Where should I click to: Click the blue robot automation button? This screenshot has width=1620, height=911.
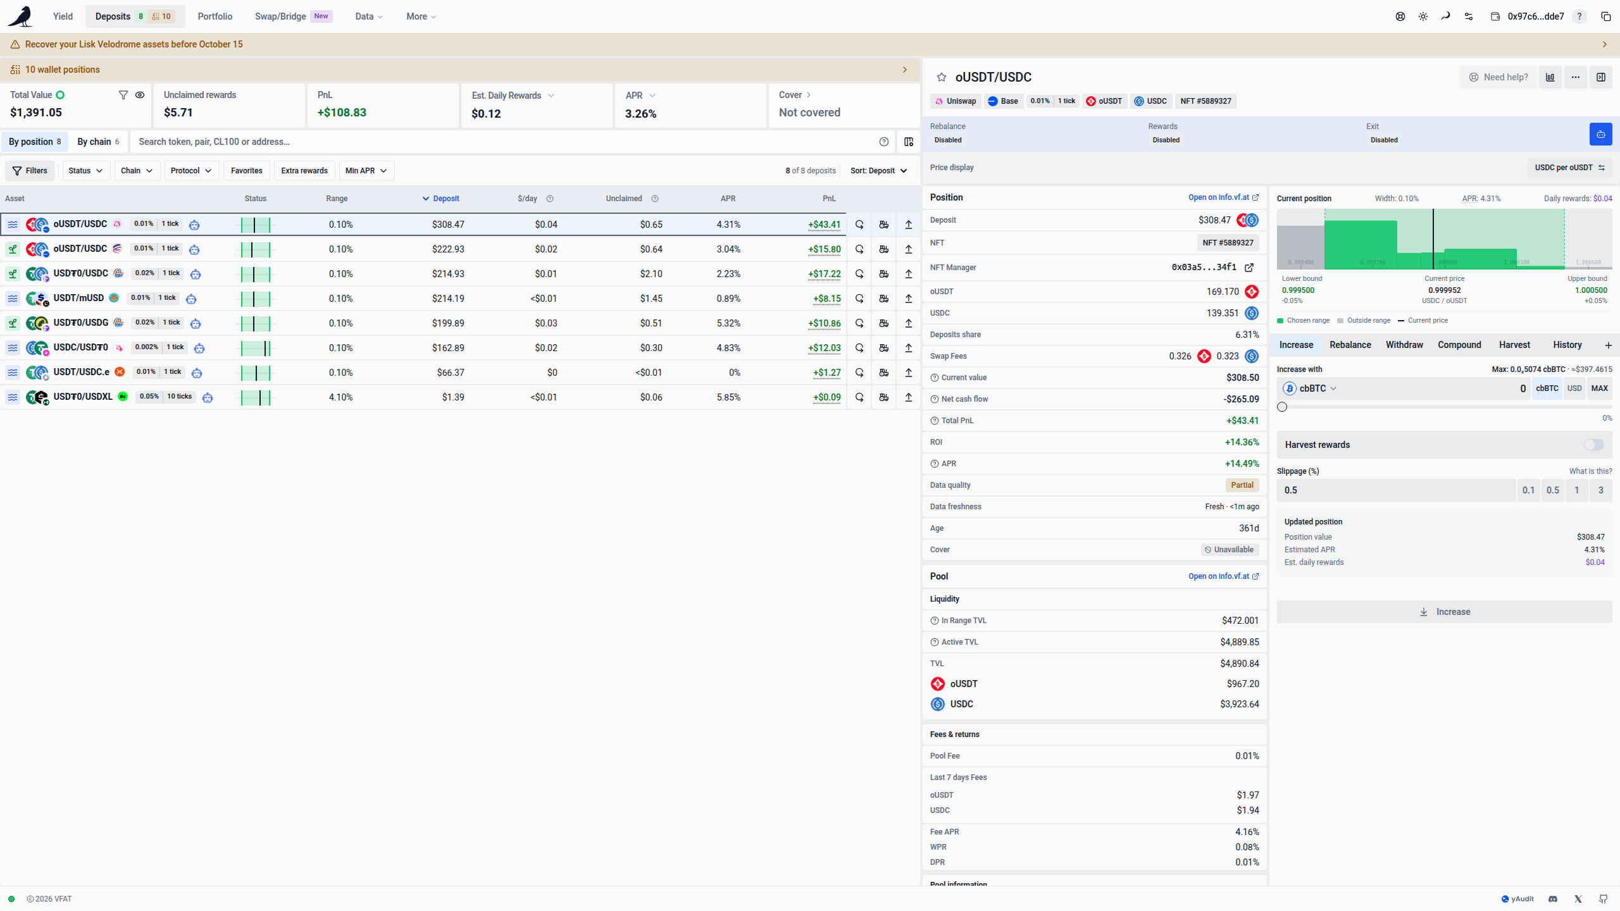pyautogui.click(x=1600, y=134)
